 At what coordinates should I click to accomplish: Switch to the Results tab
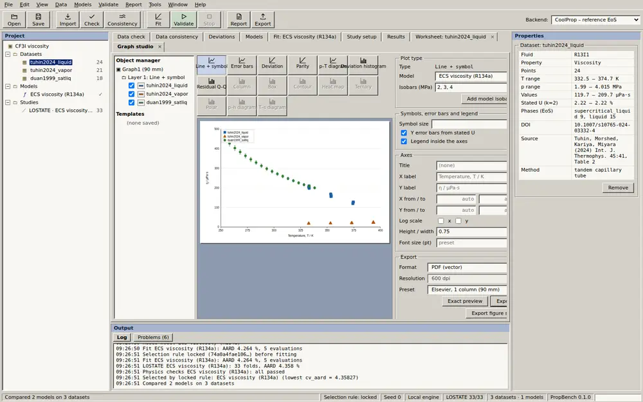point(395,37)
